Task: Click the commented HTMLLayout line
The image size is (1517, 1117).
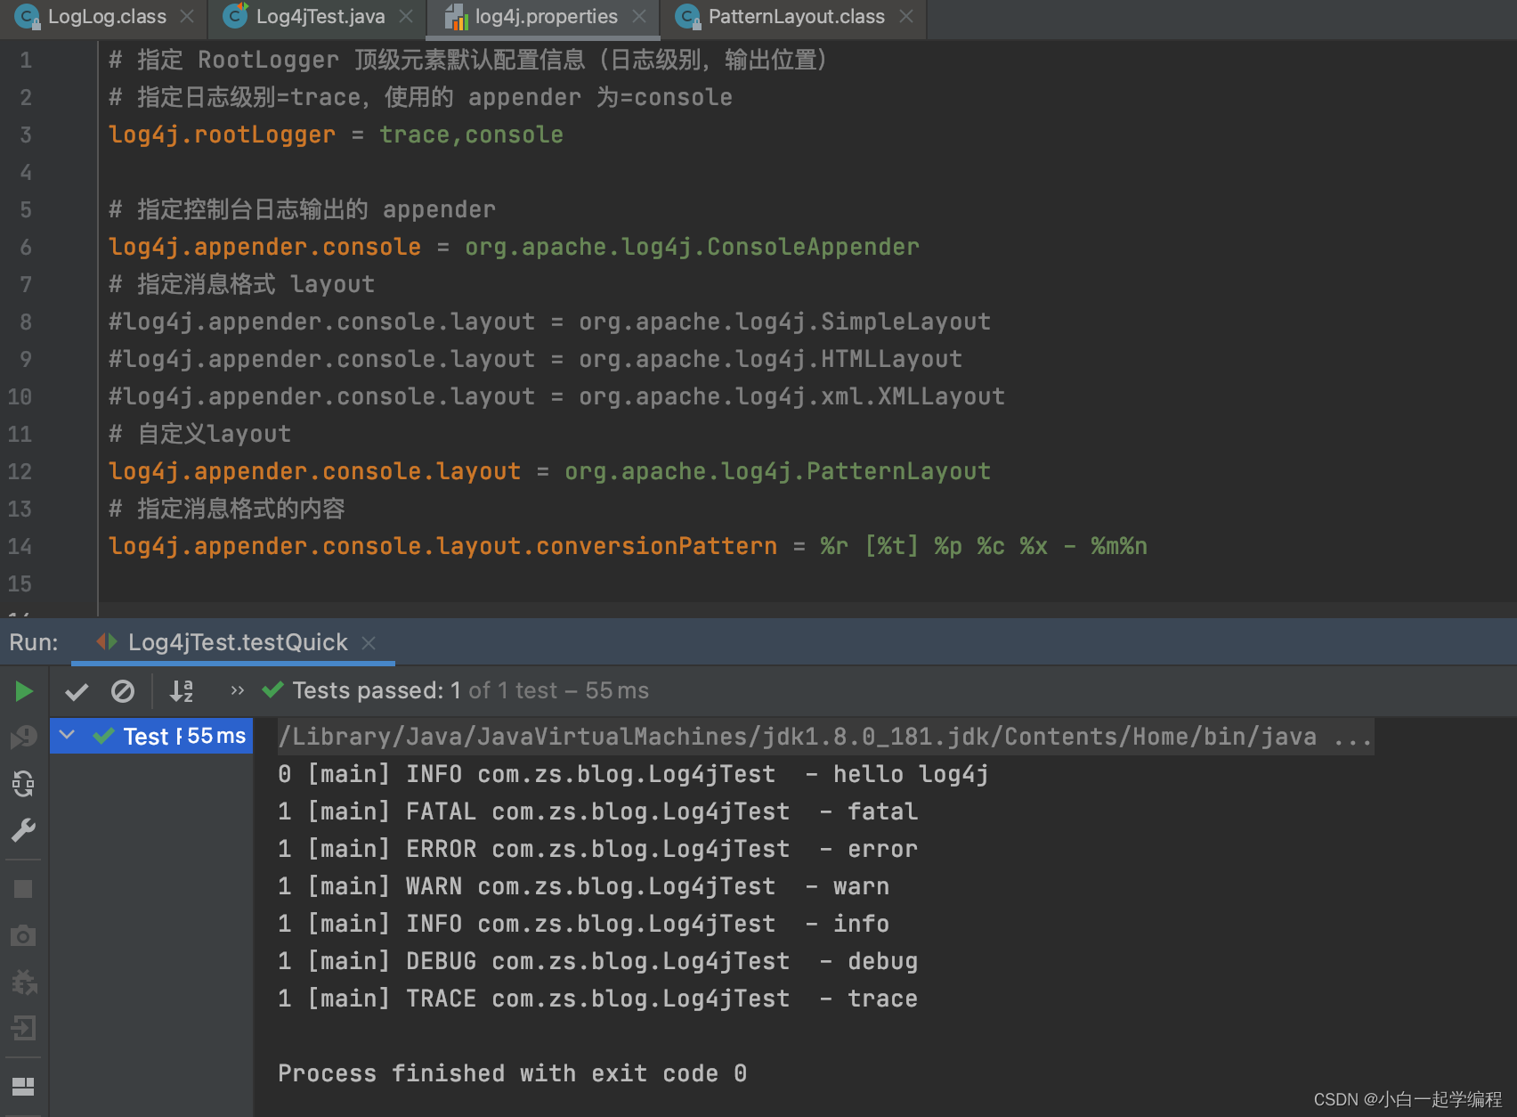Action: (x=535, y=359)
